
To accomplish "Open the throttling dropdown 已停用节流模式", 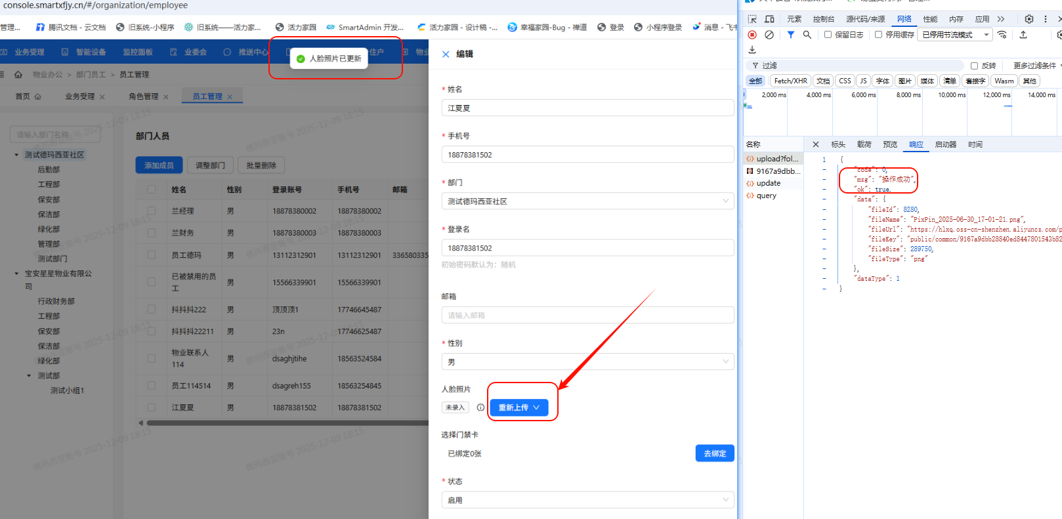I will [x=955, y=35].
